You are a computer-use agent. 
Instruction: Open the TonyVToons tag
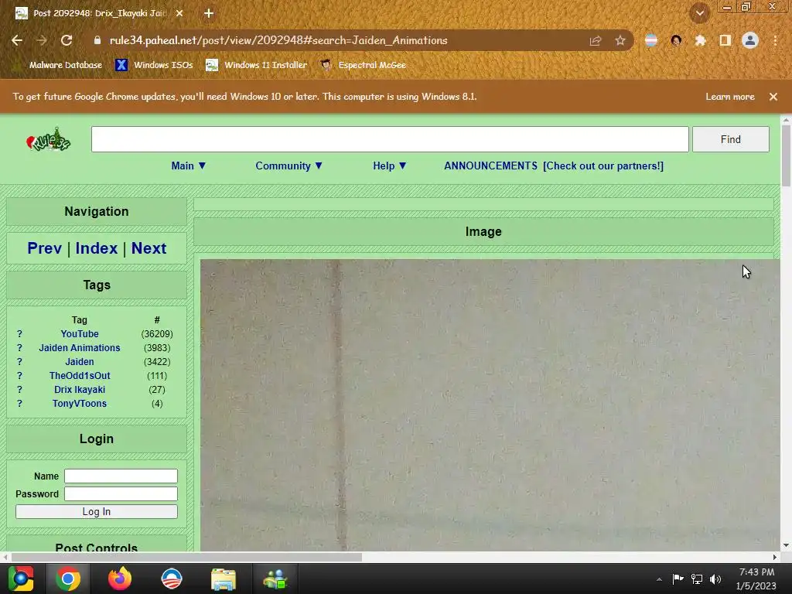pos(80,403)
